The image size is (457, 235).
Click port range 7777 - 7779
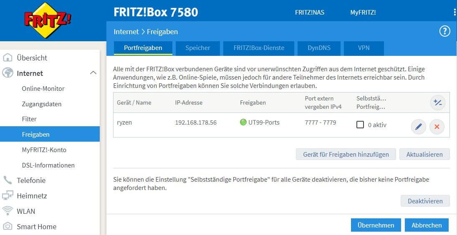coord(320,122)
